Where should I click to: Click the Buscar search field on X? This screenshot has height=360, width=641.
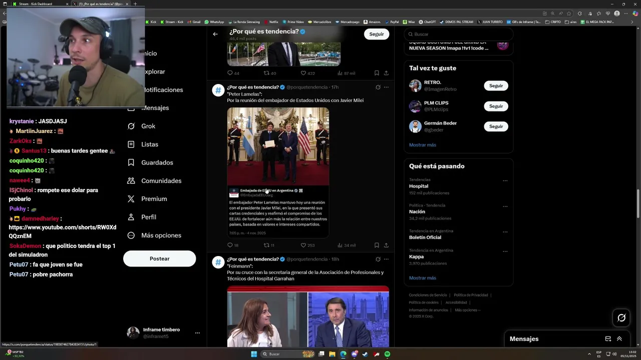pos(458,34)
